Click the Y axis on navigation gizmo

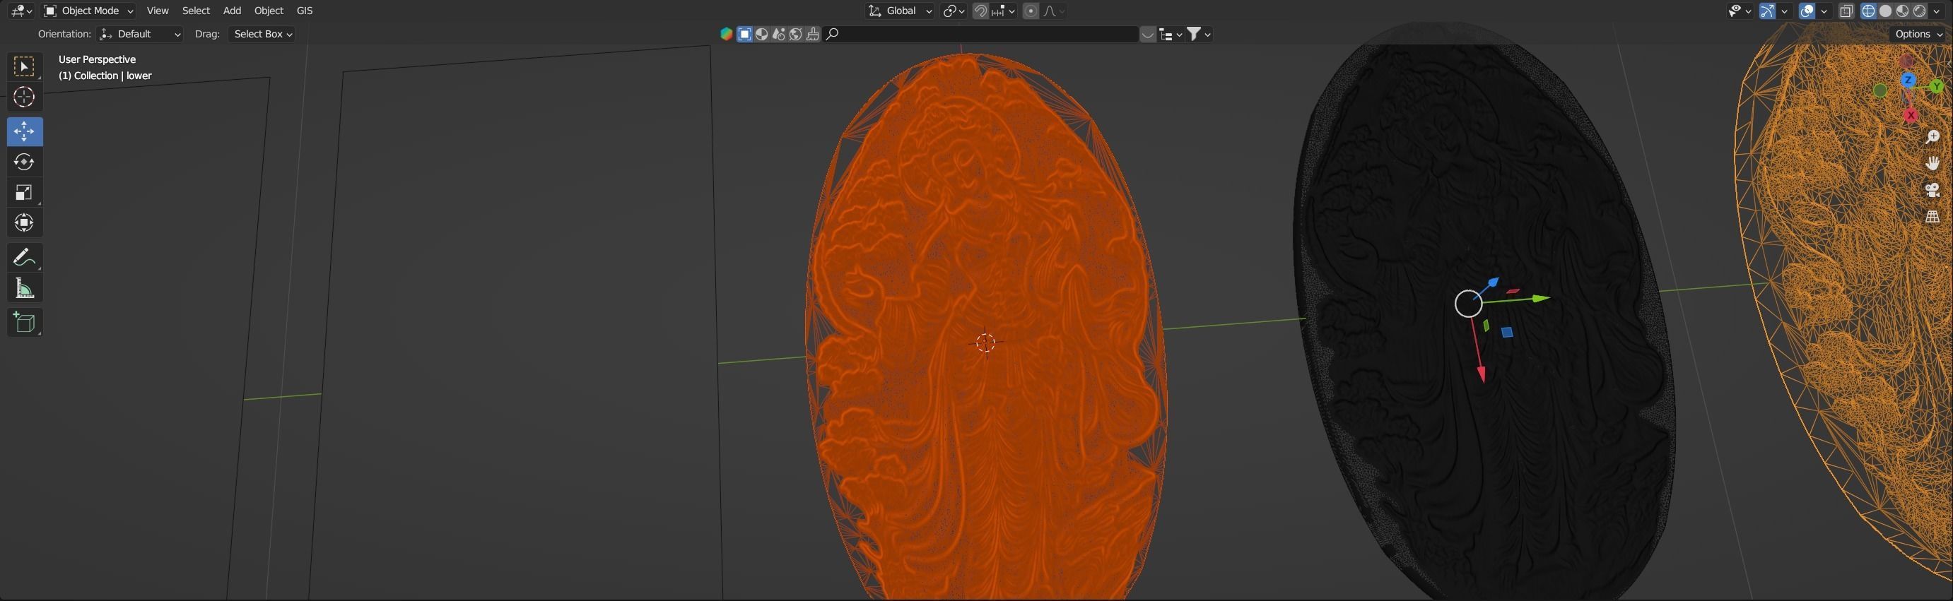pyautogui.click(x=1937, y=87)
